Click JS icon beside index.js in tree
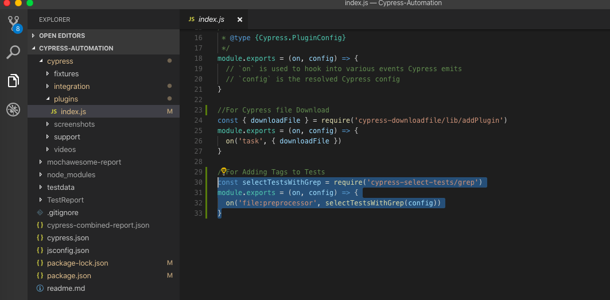The width and height of the screenshot is (610, 300). pyautogui.click(x=54, y=112)
